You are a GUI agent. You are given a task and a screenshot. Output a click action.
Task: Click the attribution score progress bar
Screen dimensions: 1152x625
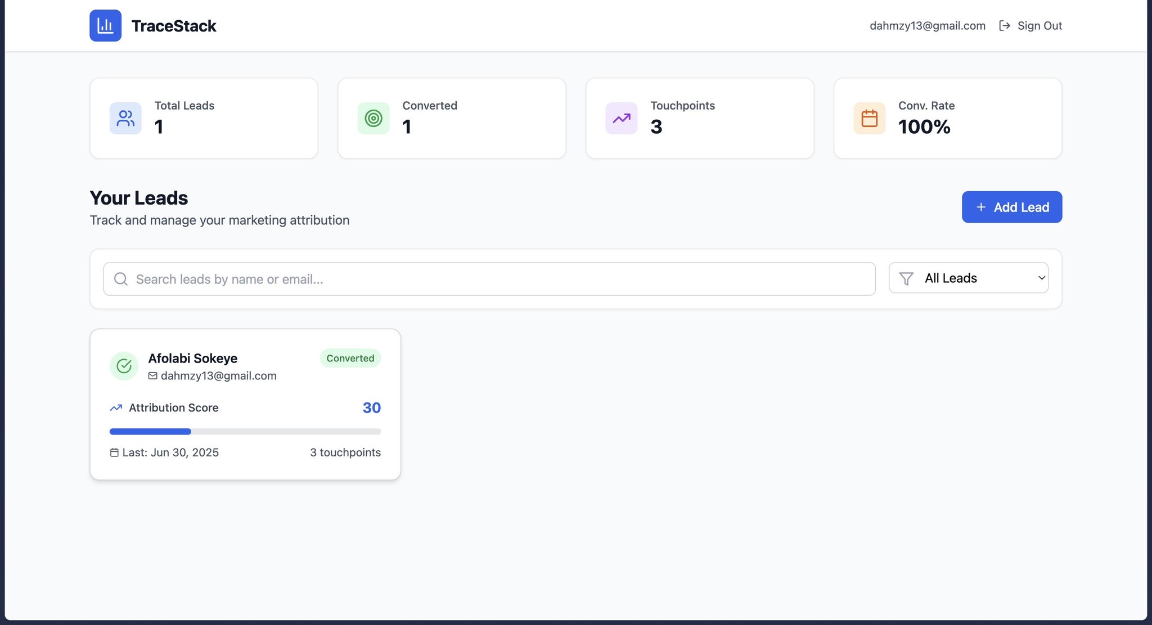[245, 432]
